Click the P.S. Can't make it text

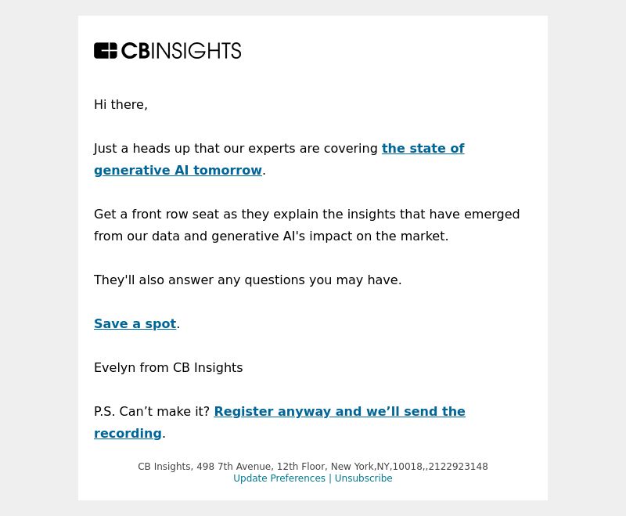[x=152, y=411]
